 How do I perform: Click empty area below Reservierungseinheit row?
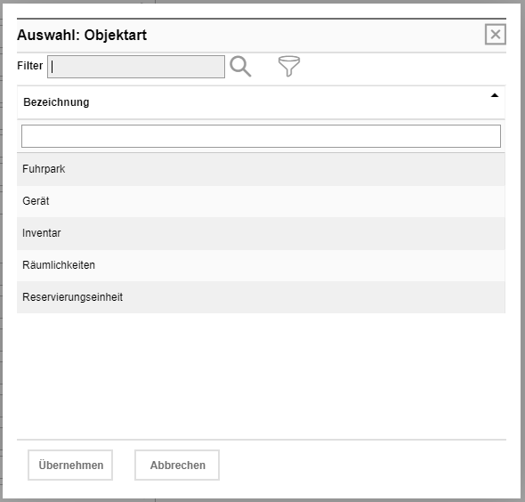(x=261, y=375)
